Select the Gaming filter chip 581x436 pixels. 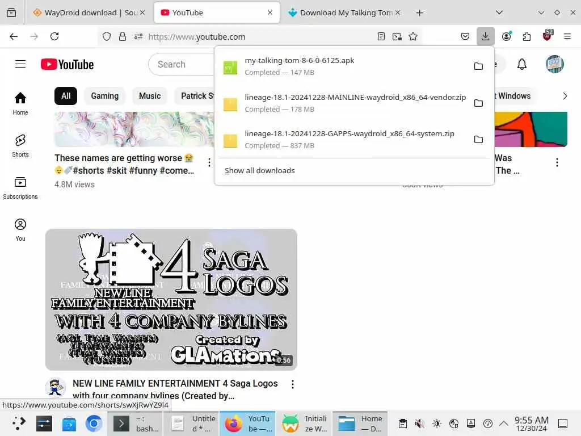[x=105, y=96]
